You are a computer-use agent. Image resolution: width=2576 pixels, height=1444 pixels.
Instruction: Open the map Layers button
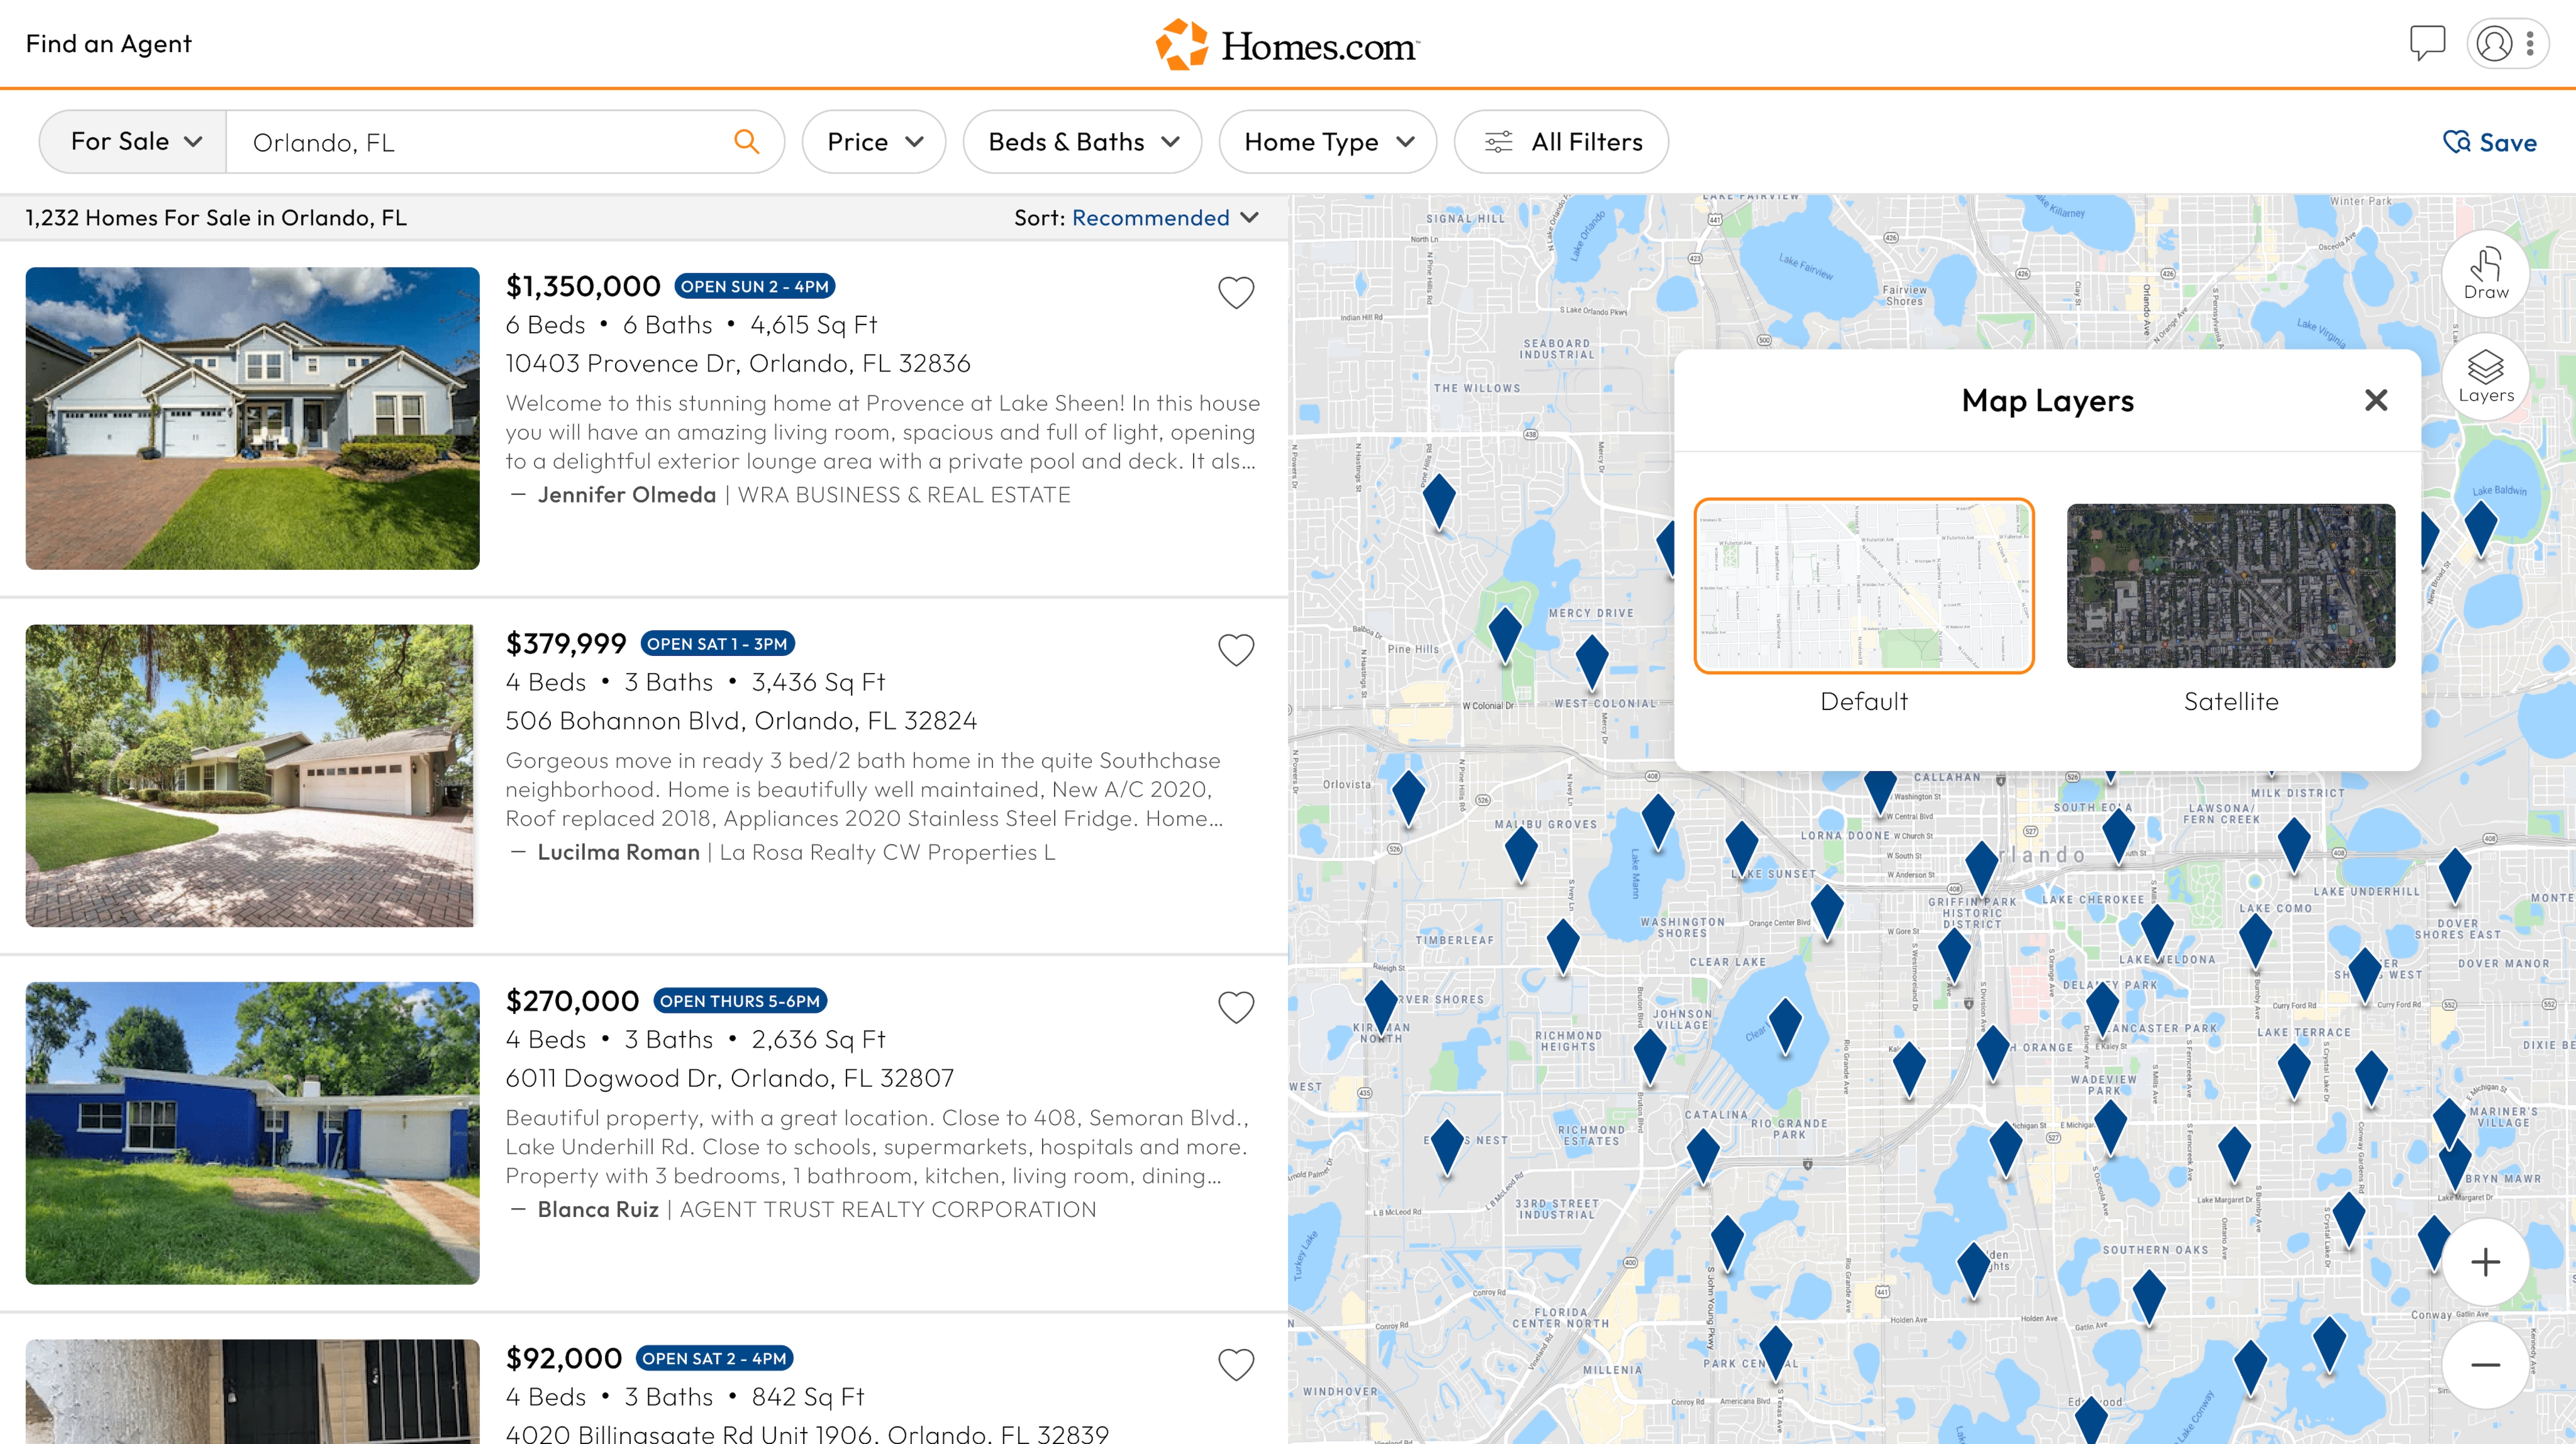tap(2485, 377)
